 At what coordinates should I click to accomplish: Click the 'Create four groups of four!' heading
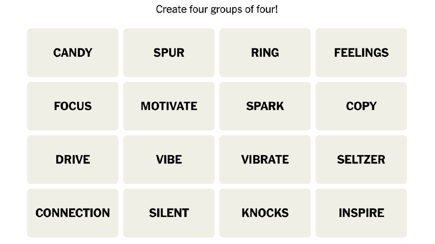coord(217,9)
